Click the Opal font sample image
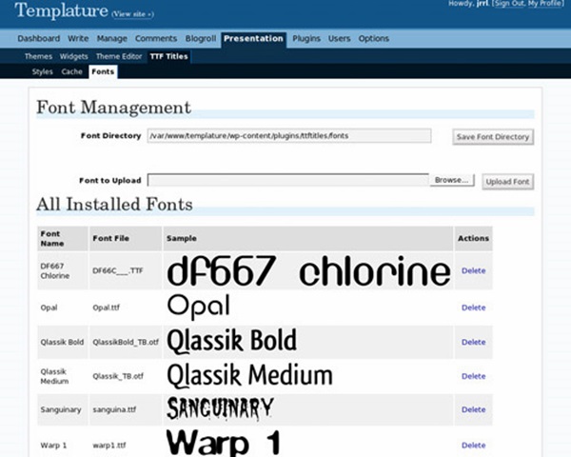 (199, 308)
